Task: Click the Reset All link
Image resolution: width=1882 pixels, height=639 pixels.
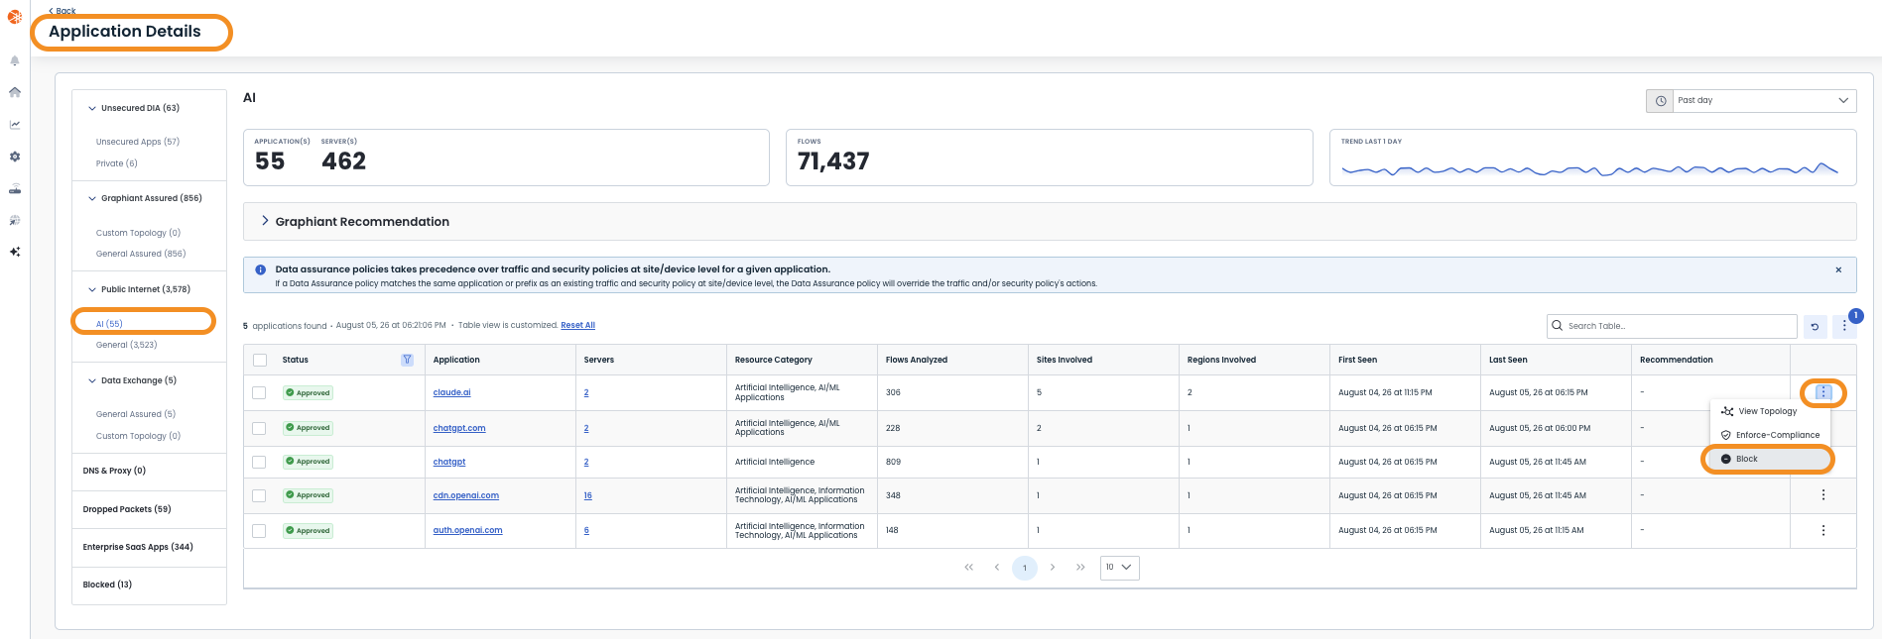Action: (x=578, y=325)
